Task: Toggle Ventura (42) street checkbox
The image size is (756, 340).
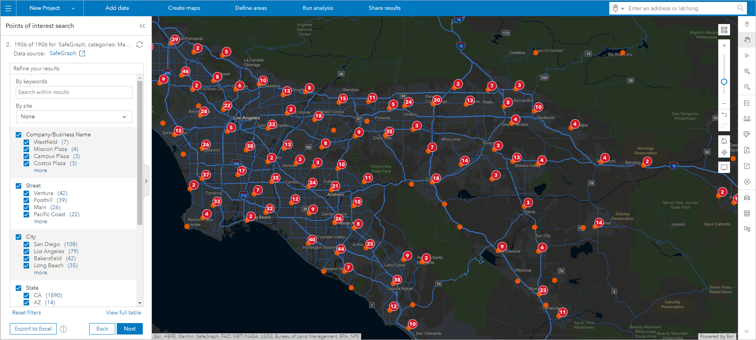Action: click(26, 193)
